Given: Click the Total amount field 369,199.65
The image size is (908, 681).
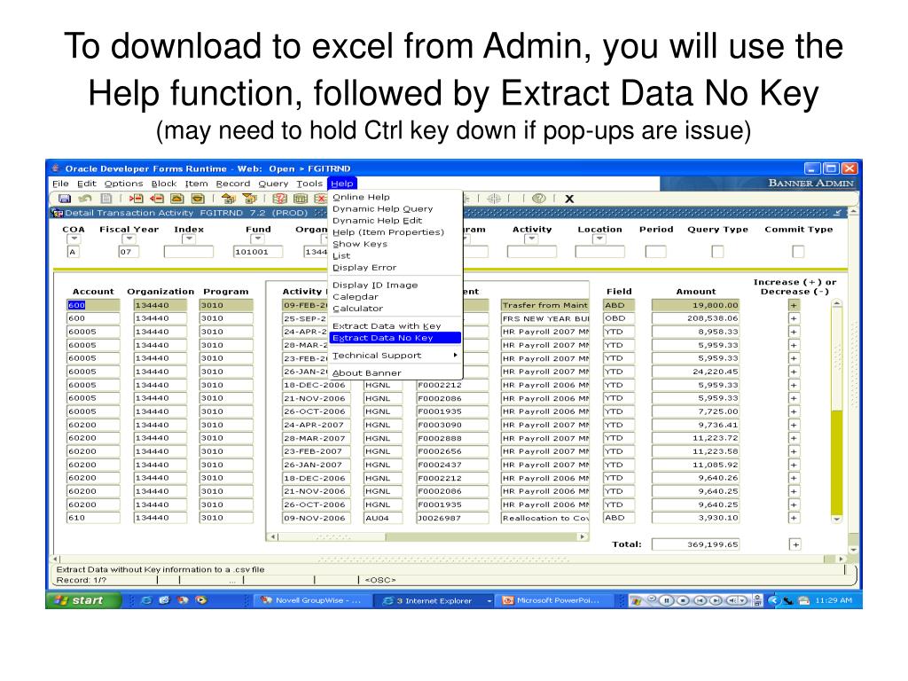Looking at the screenshot, I should tap(695, 544).
